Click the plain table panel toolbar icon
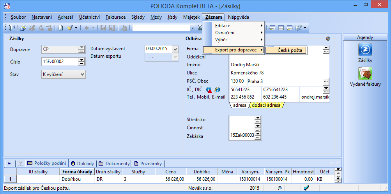 pos(281,28)
